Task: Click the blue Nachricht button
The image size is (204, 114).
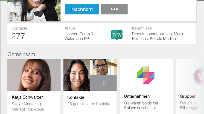Action: [82, 9]
